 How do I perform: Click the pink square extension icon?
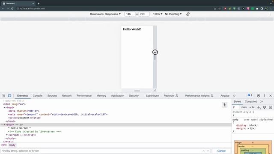pyautogui.click(x=248, y=9)
